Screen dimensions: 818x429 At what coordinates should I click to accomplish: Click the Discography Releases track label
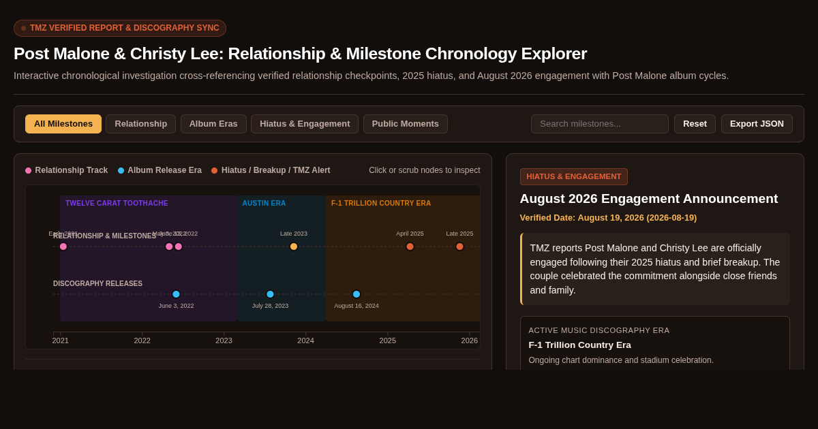click(97, 284)
